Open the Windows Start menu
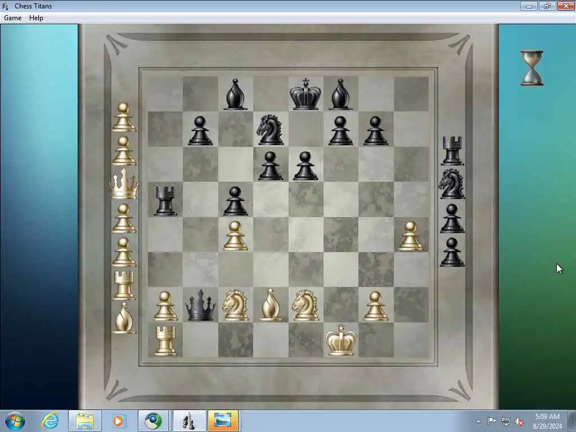 [15, 421]
